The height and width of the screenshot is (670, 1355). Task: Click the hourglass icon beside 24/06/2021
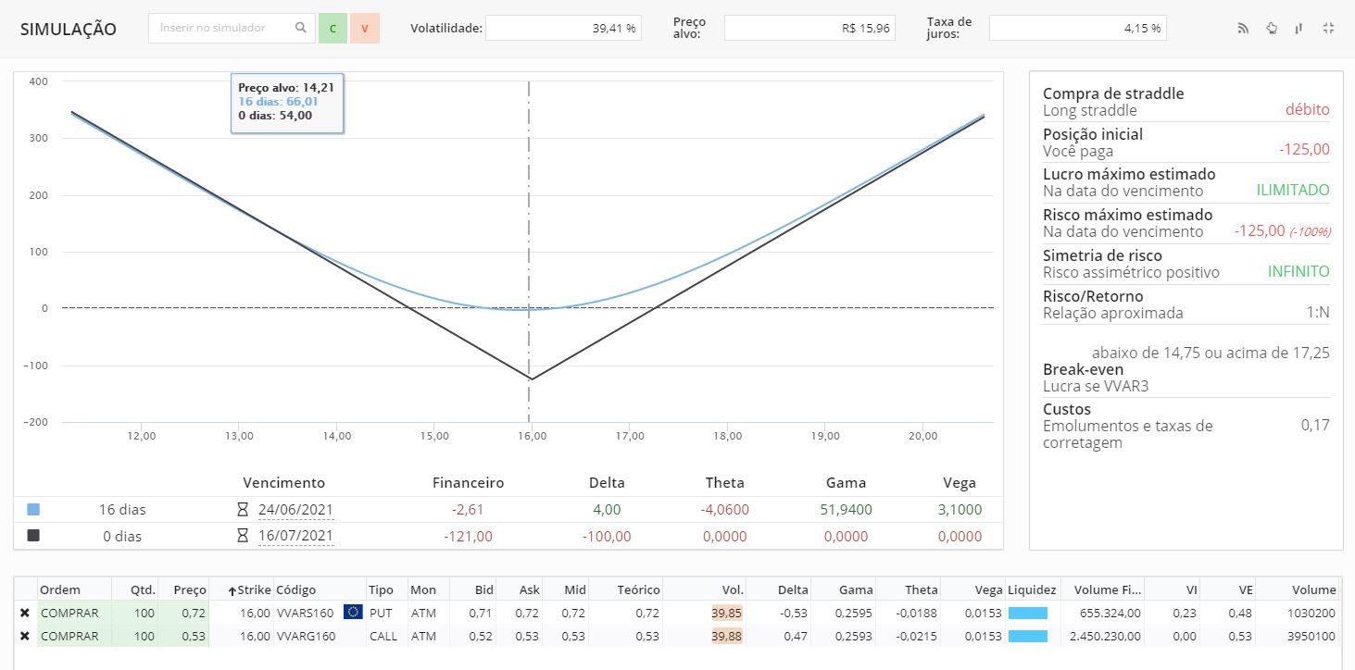244,510
